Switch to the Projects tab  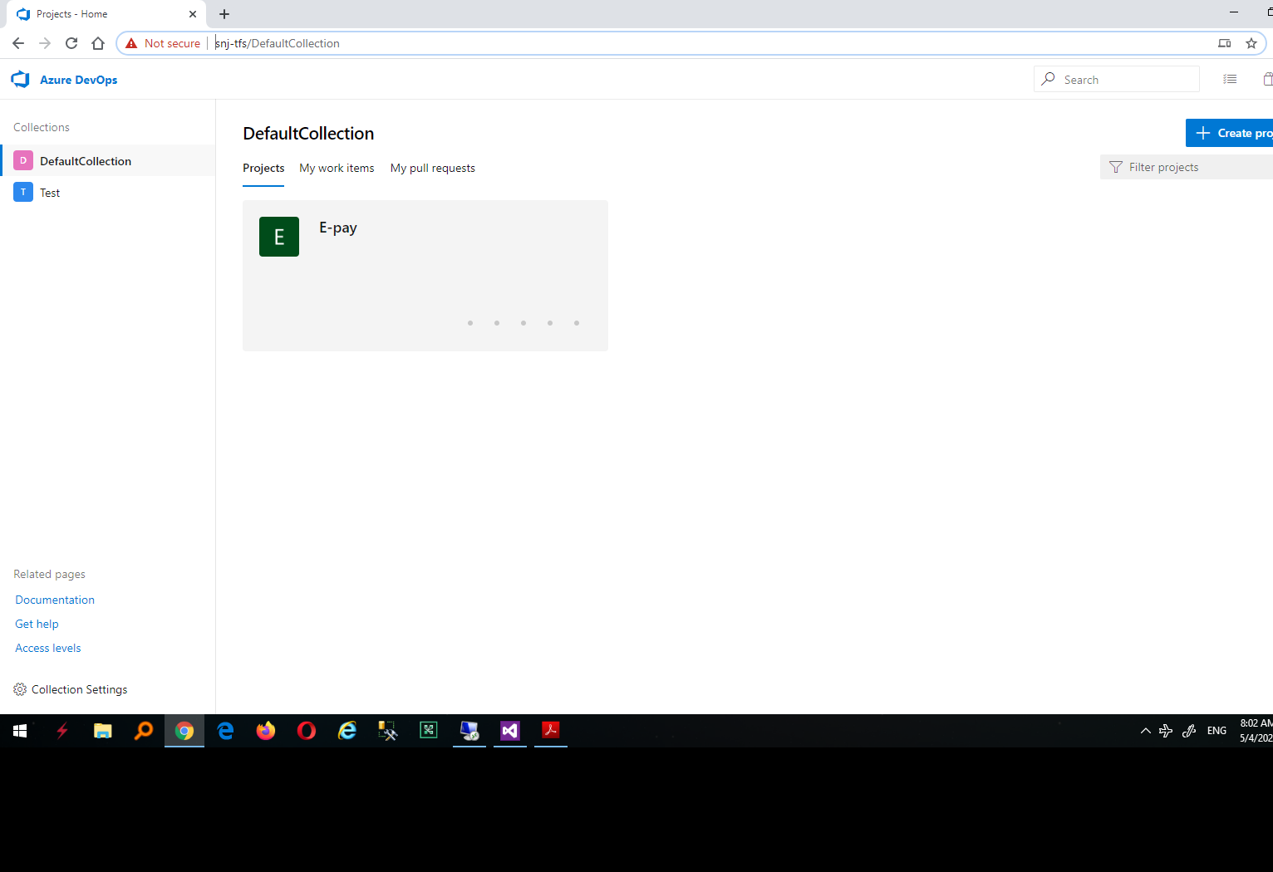(x=263, y=168)
